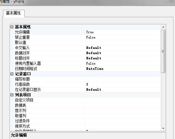This screenshot has height=139, width=175.
Task: Click the empty 排序方式 value field
Action: click(123, 126)
